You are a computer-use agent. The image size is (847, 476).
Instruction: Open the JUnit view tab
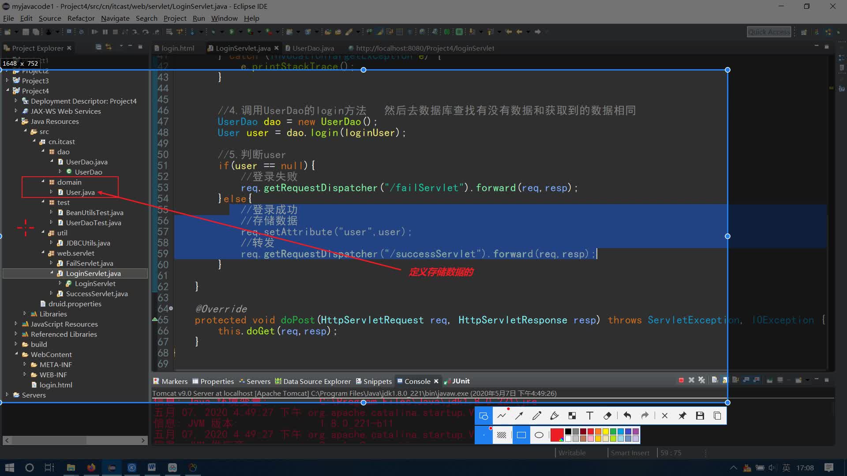[457, 381]
